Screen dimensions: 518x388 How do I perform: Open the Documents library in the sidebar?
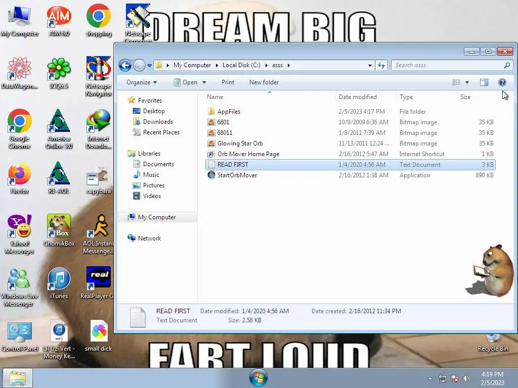click(154, 164)
